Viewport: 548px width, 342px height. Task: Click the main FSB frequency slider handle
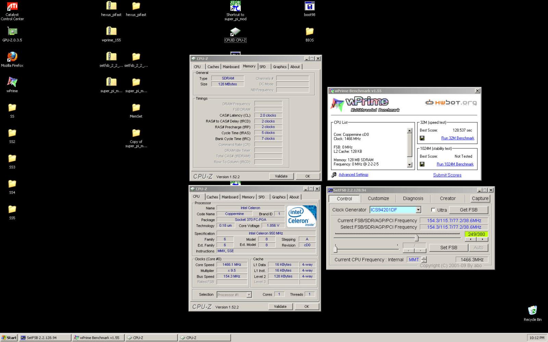click(416, 237)
